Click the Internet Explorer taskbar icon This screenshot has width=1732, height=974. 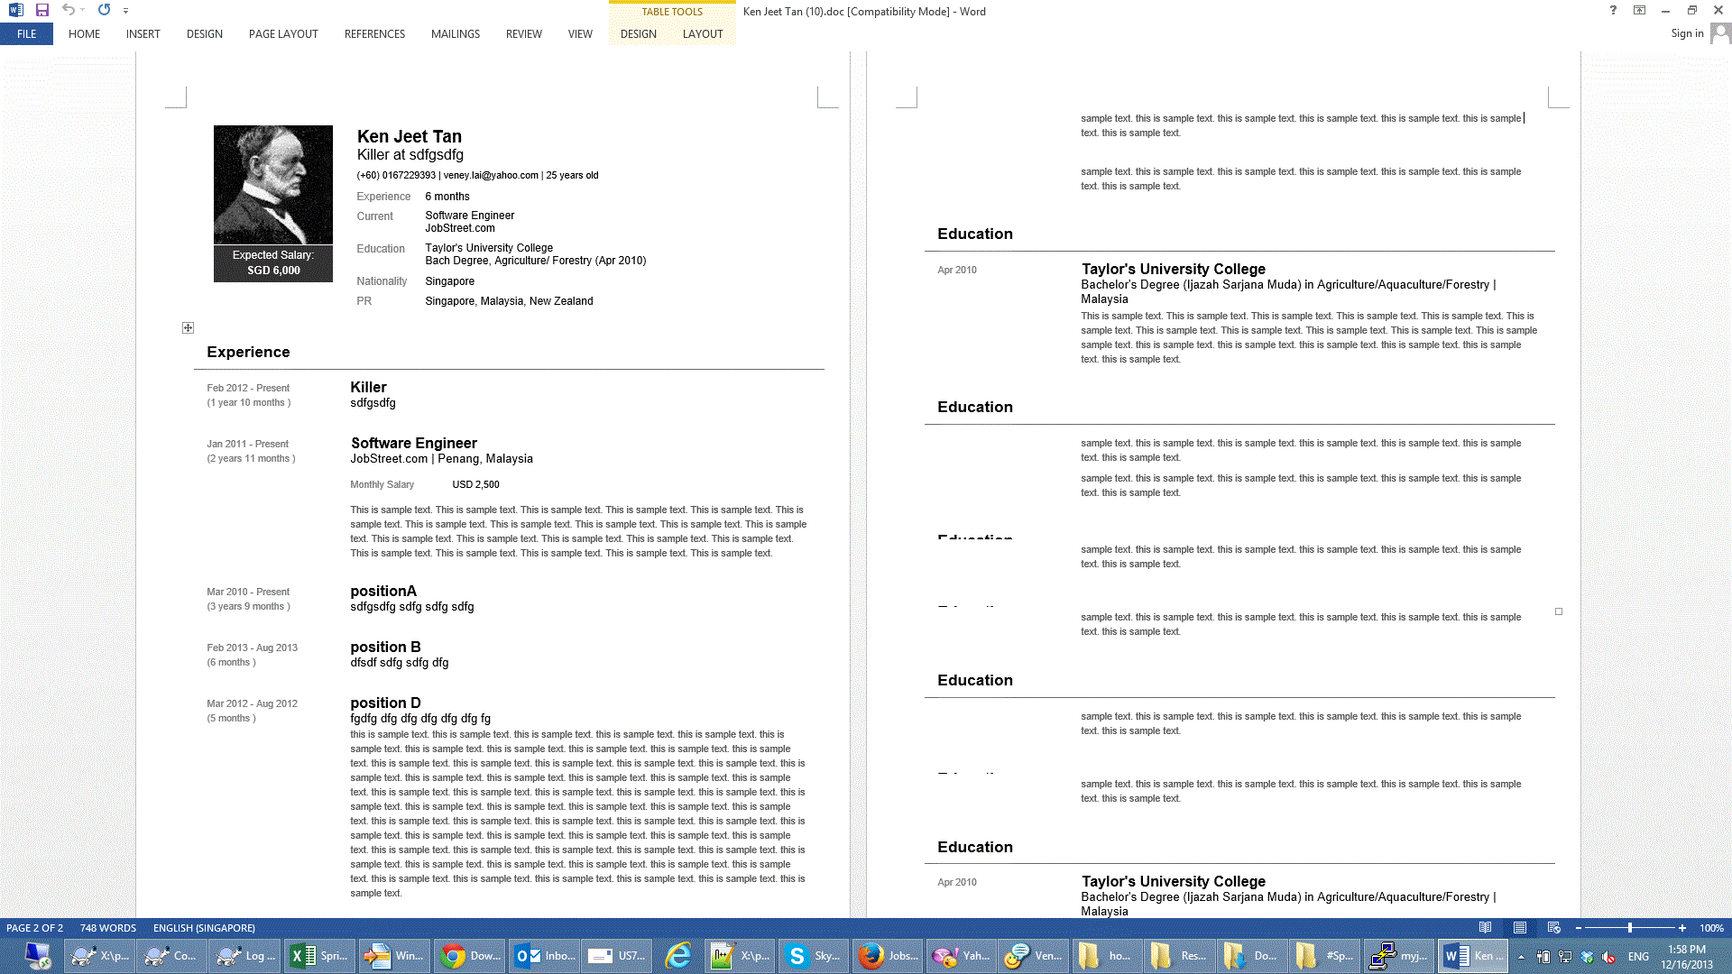point(677,955)
